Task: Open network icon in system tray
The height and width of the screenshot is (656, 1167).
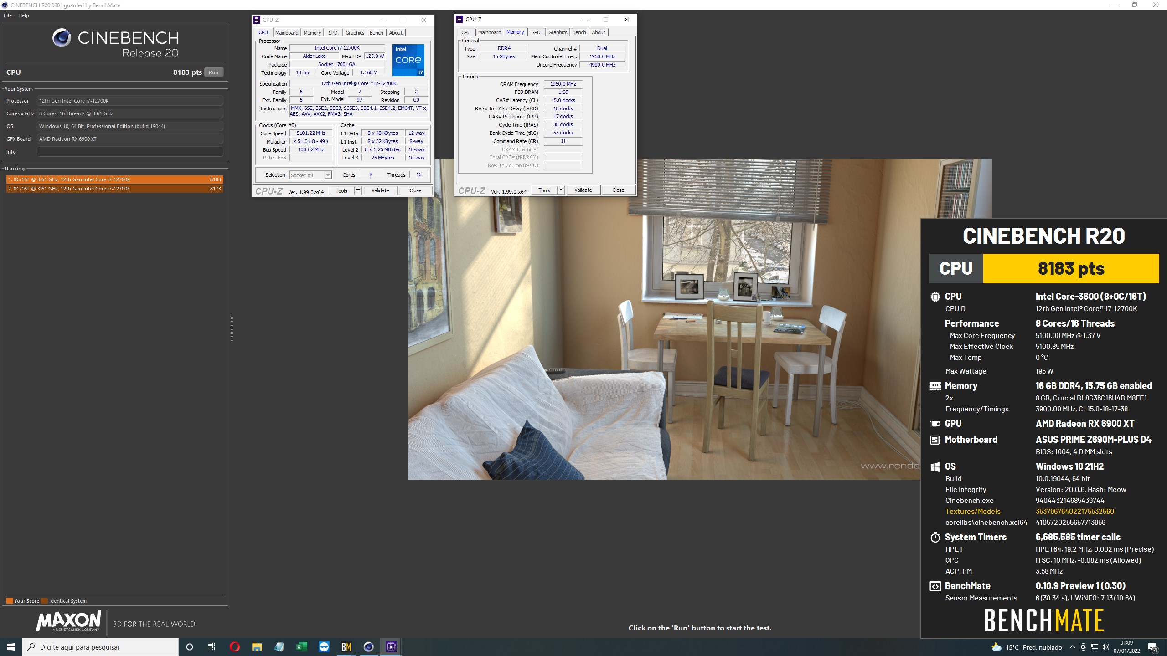Action: click(x=1095, y=647)
